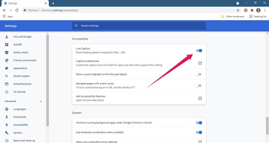Open a new tab with plus button
Viewport: 269px width, 143px height.
coord(53,3)
